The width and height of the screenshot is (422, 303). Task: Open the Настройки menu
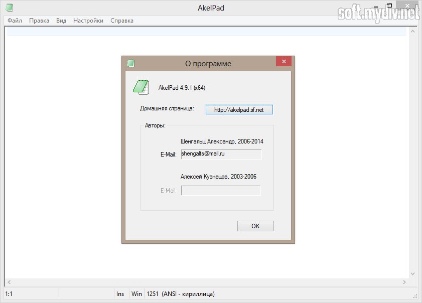pos(88,21)
